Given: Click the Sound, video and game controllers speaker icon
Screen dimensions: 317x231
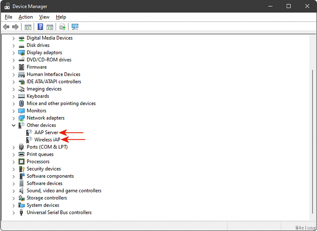Looking at the screenshot, I should pos(22,191).
